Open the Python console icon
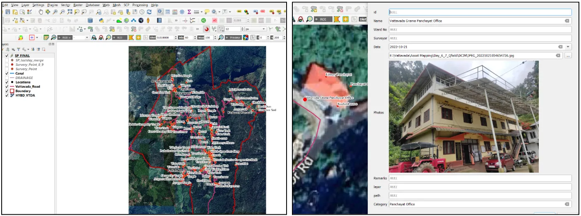581x216 pixels. [101, 20]
